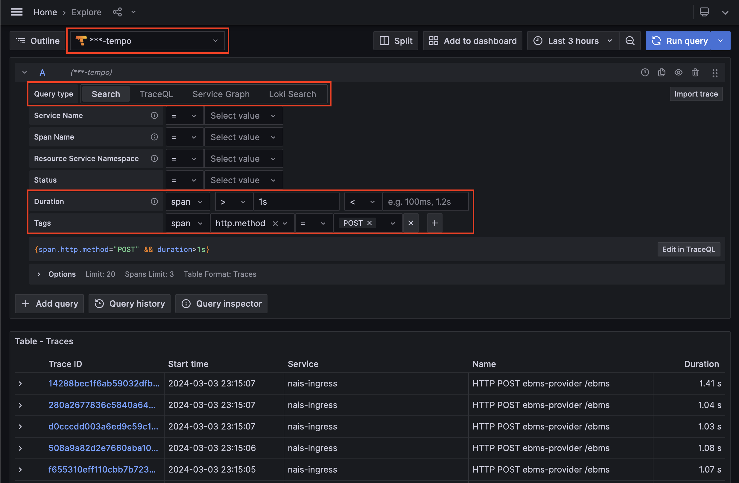Click the Duration info icon
Screen dimensions: 739x483
coord(154,201)
